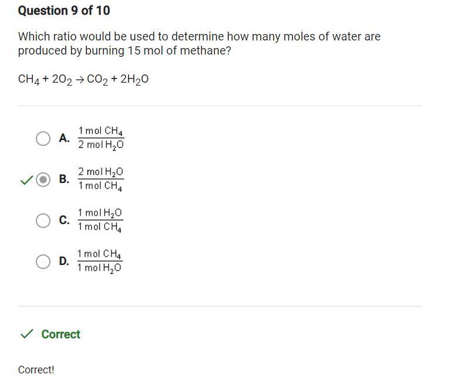Click the green Correct result label
The width and height of the screenshot is (462, 381).
[60, 334]
